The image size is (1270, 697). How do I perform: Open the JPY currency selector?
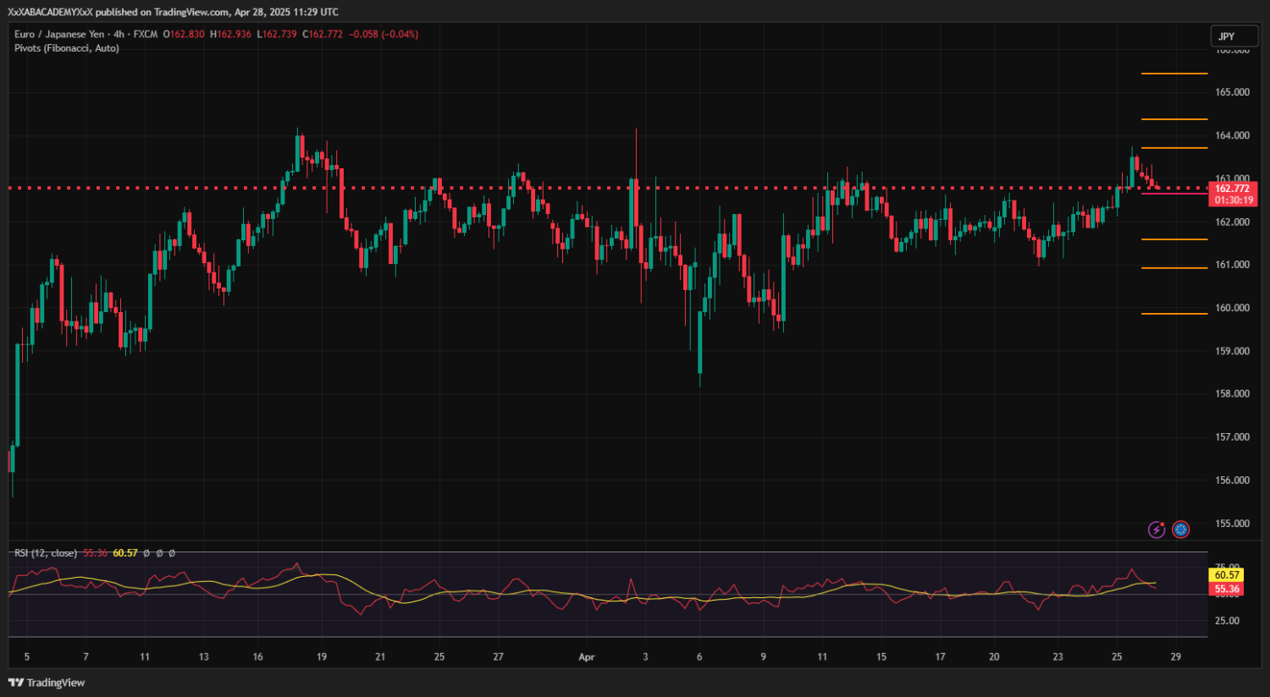click(1234, 36)
